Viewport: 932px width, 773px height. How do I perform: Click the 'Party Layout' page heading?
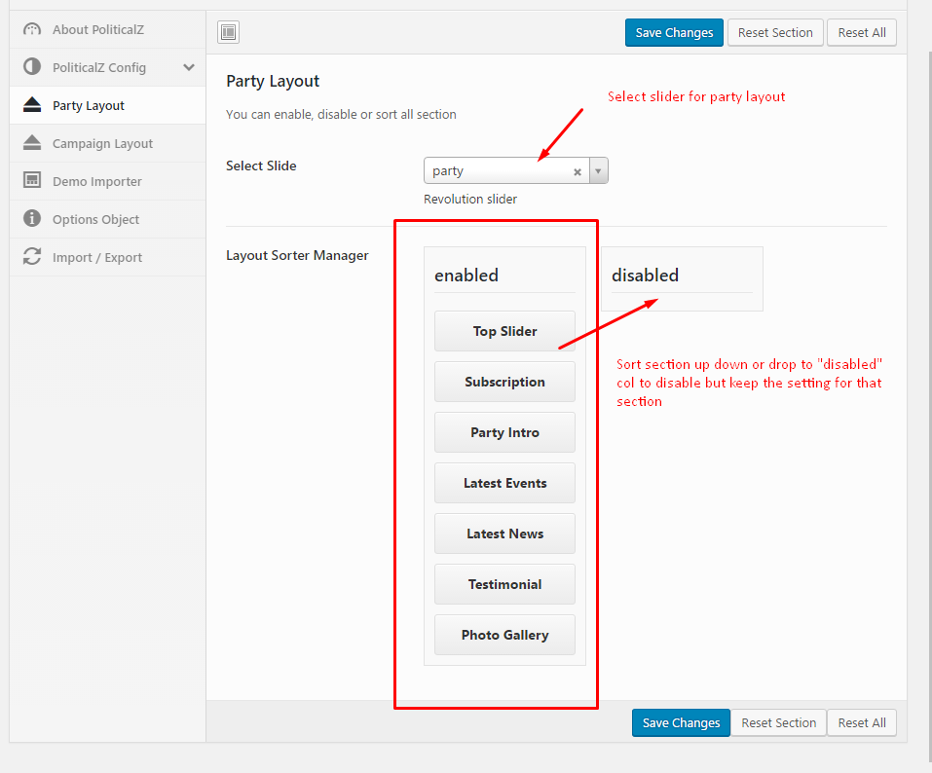pos(273,82)
